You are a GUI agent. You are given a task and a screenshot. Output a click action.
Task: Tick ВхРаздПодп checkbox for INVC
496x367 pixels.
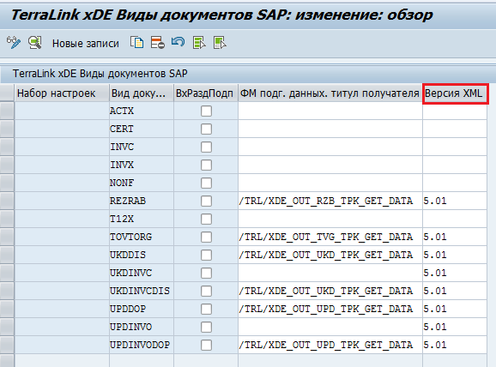pyautogui.click(x=206, y=147)
